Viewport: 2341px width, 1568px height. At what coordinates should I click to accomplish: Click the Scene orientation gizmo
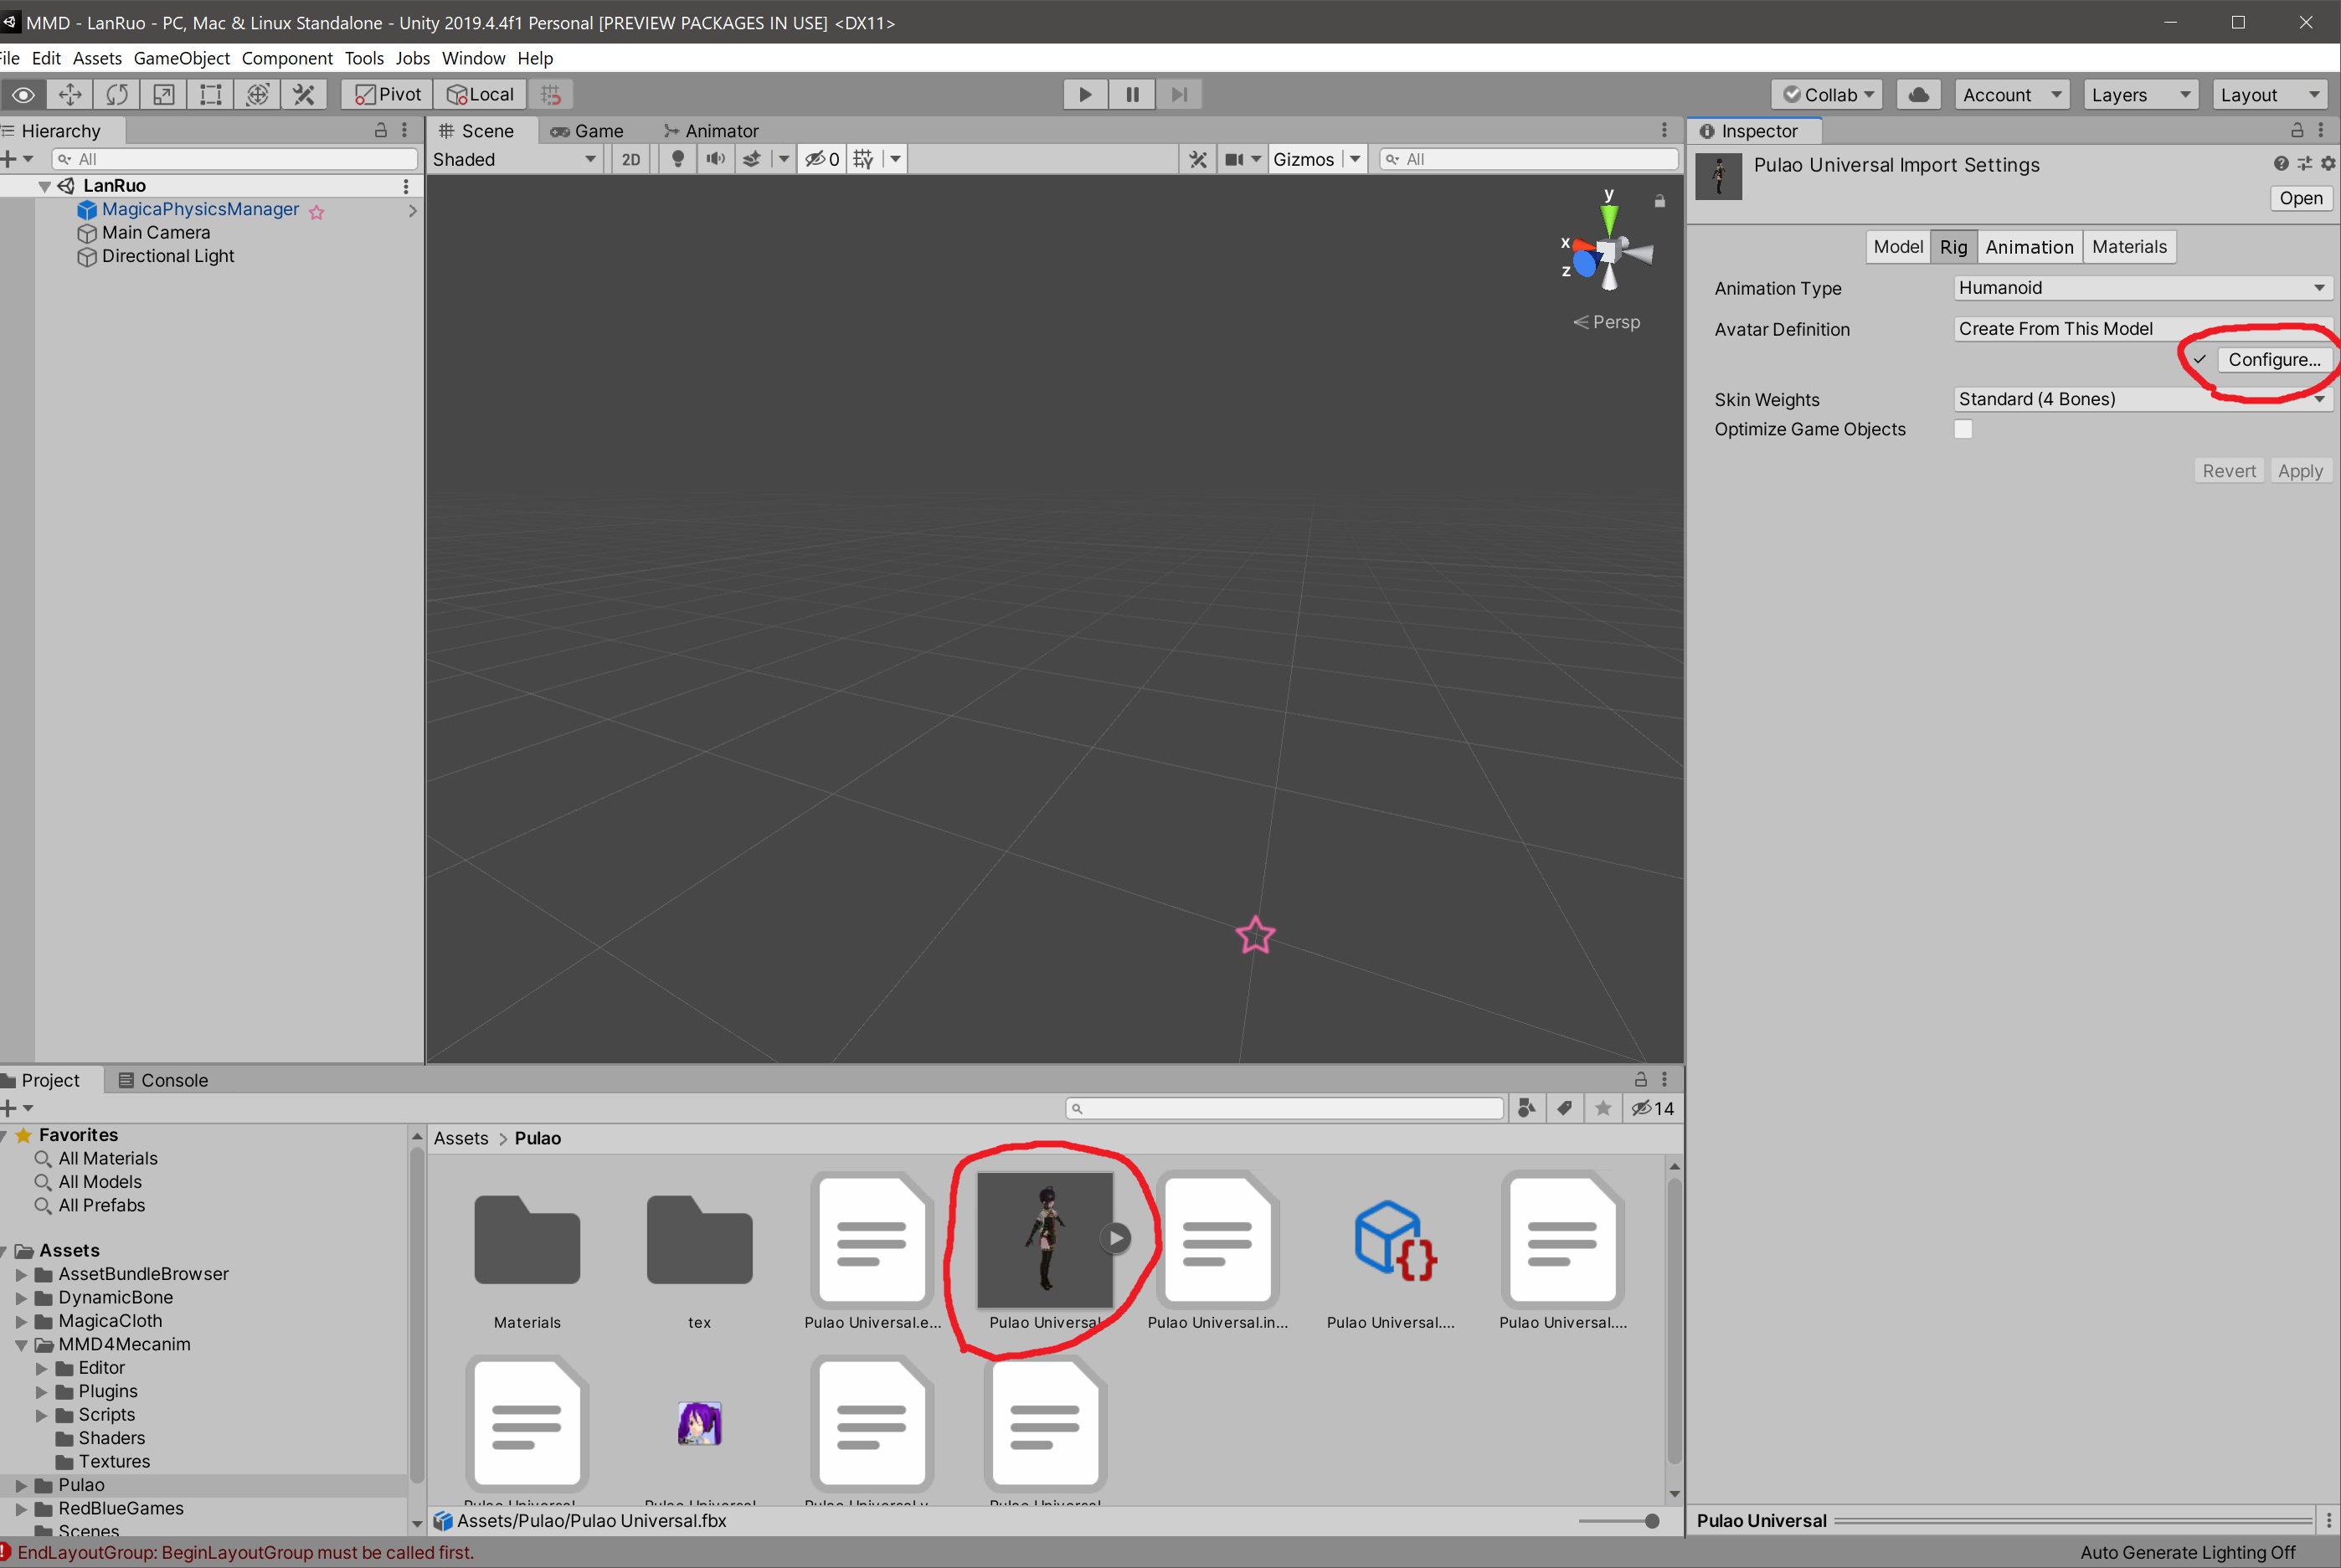tap(1607, 250)
